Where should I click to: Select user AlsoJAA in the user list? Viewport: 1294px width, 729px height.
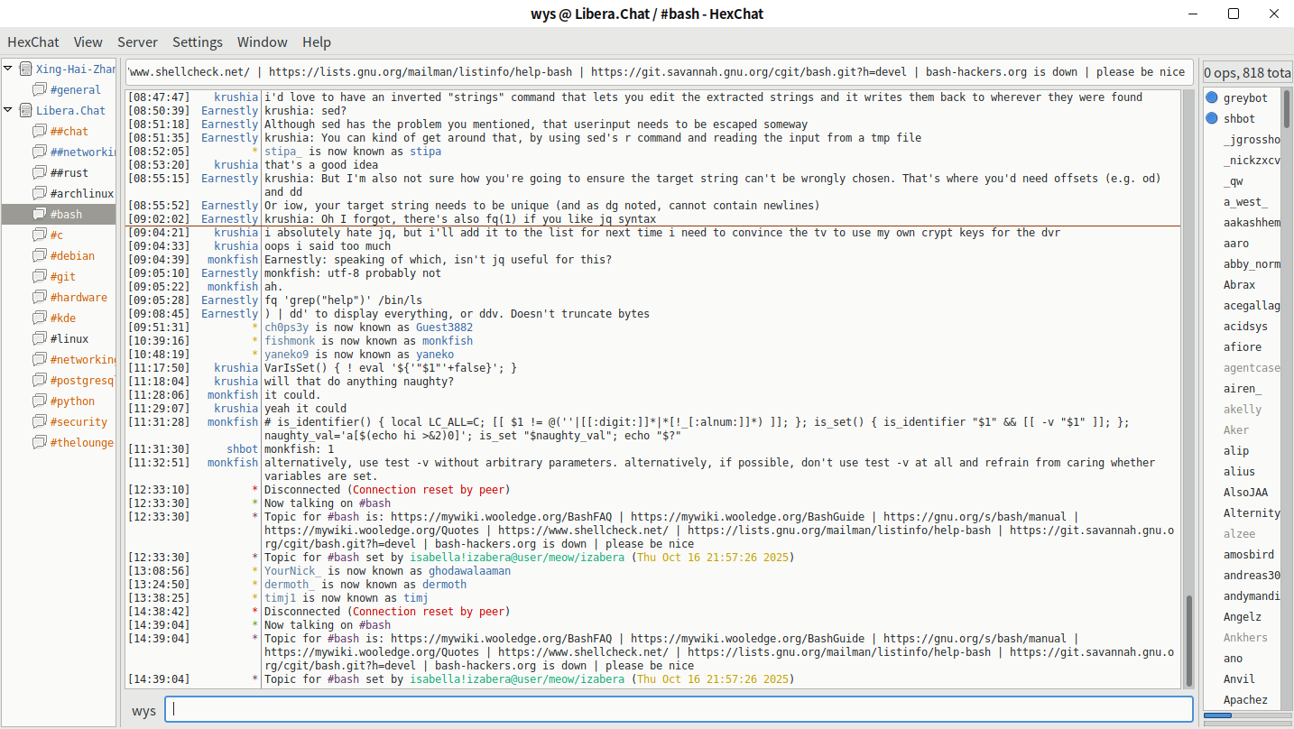click(x=1245, y=492)
